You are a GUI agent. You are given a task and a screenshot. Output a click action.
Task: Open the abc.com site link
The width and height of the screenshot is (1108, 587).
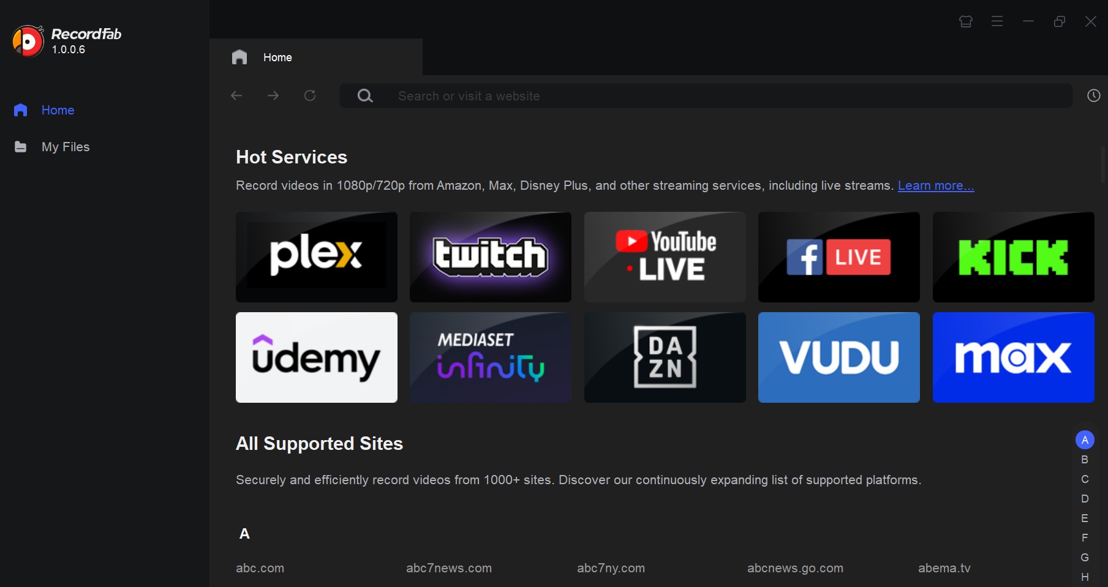tap(260, 568)
